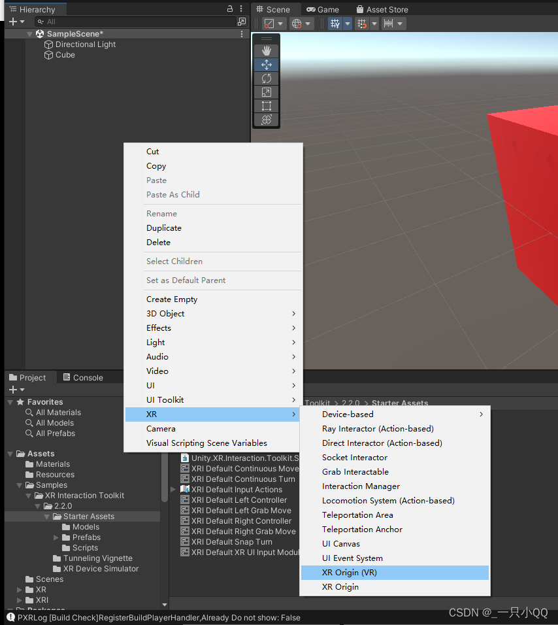Select the Rect transform tool
558x625 pixels.
(x=267, y=106)
